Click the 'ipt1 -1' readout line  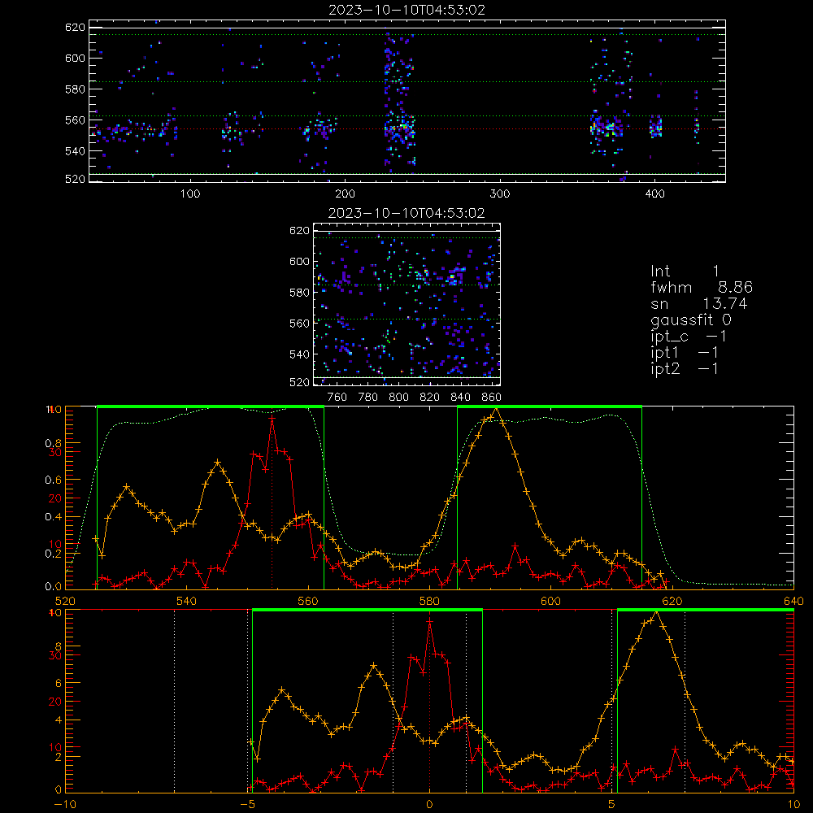pyautogui.click(x=685, y=353)
